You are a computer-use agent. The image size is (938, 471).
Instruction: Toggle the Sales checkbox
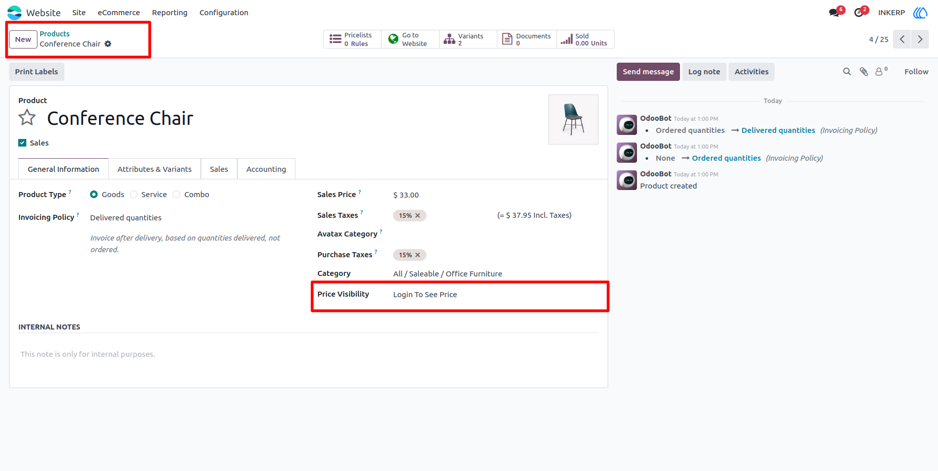(22, 143)
